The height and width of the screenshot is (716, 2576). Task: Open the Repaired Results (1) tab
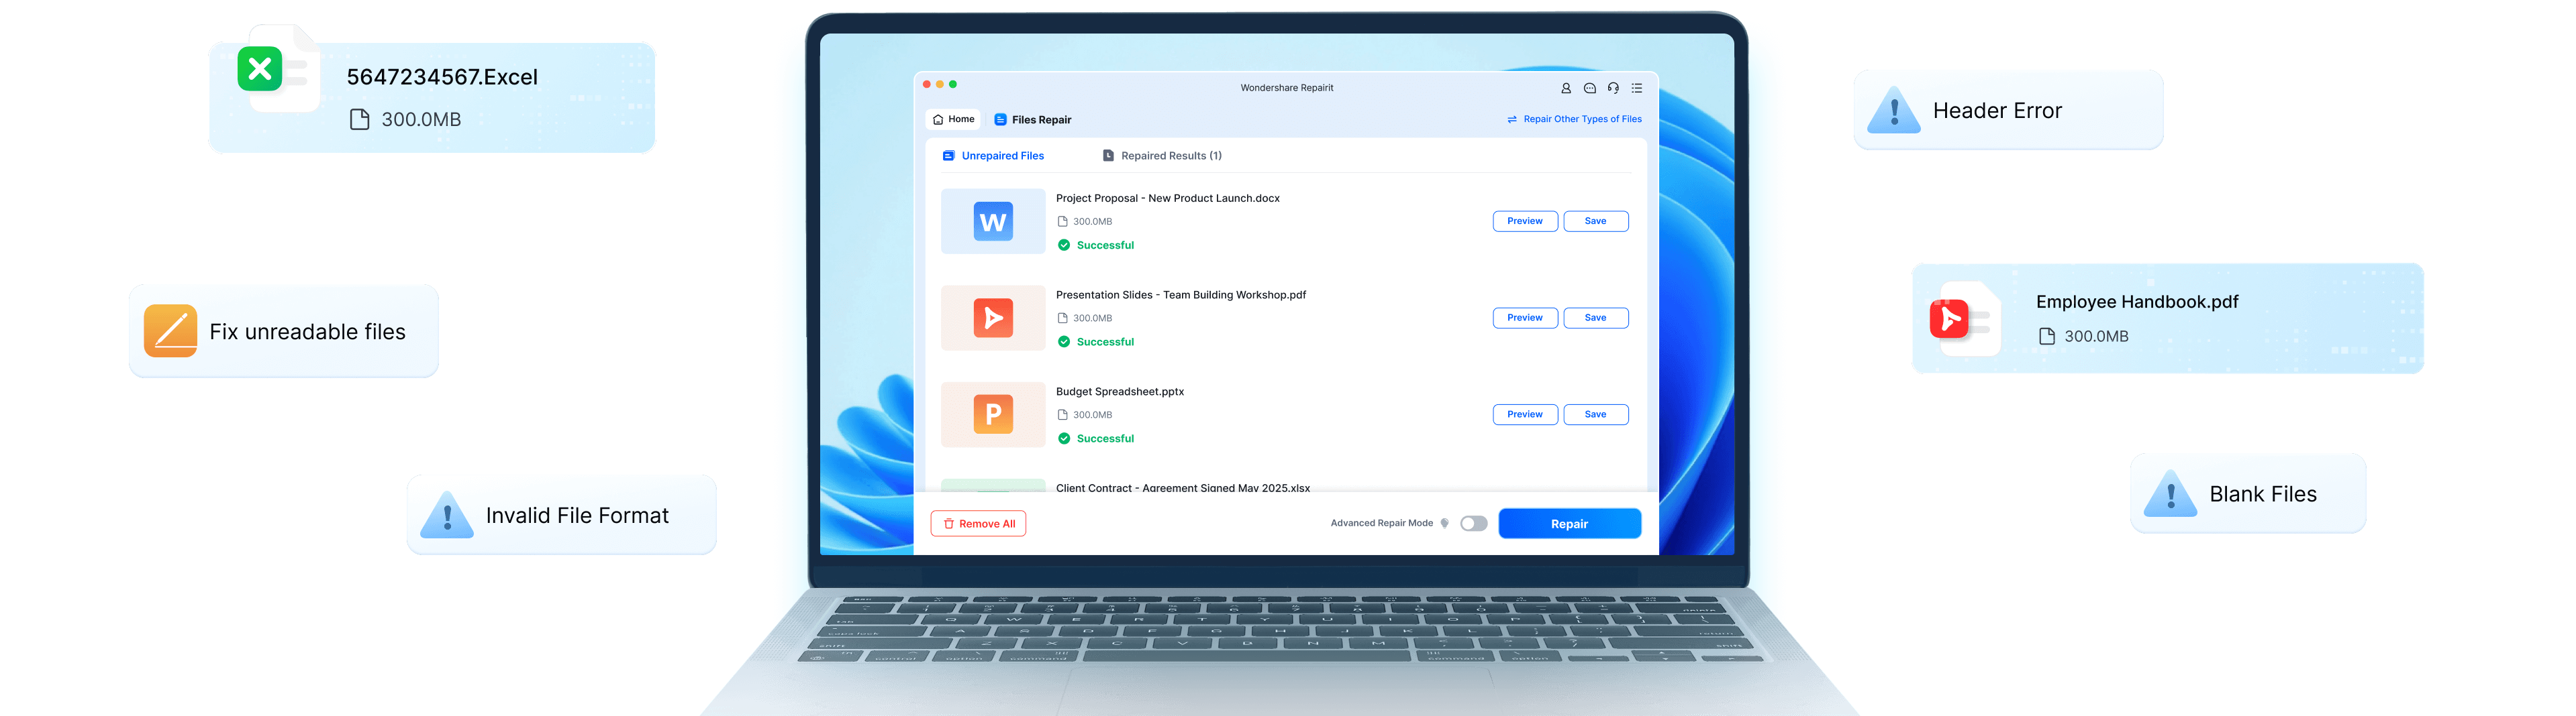[1162, 156]
